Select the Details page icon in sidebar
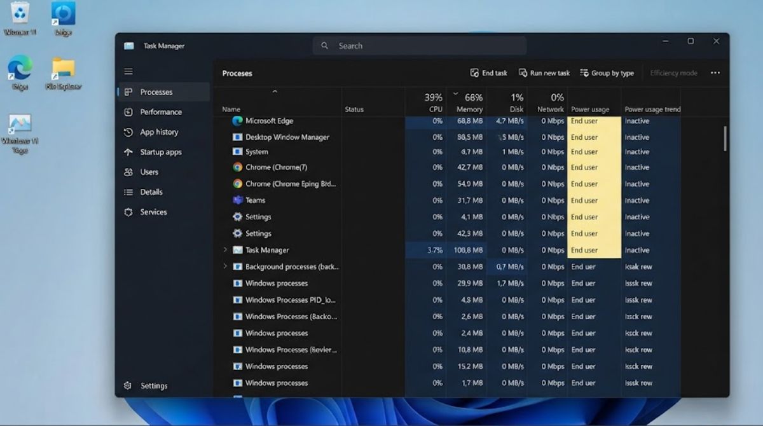 (128, 192)
